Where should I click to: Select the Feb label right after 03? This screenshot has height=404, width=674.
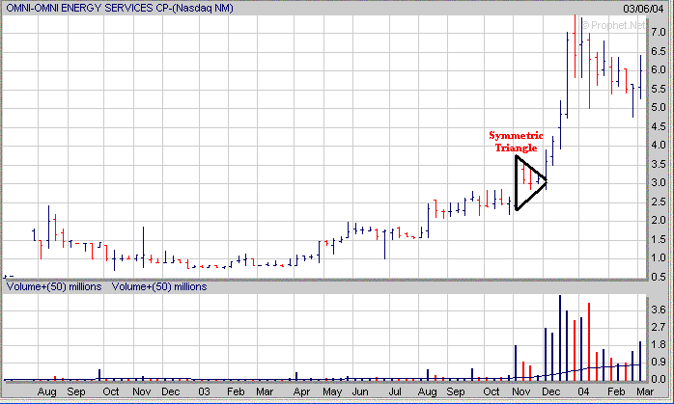pyautogui.click(x=236, y=392)
